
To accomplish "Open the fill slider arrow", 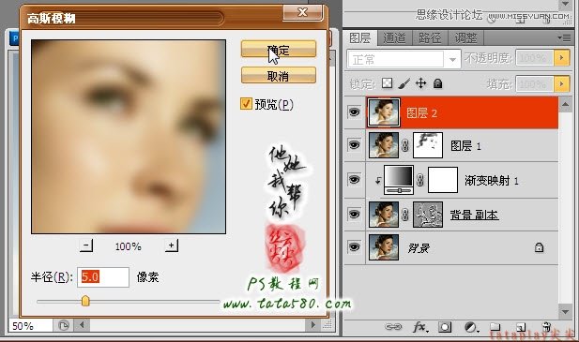I will 562,84.
